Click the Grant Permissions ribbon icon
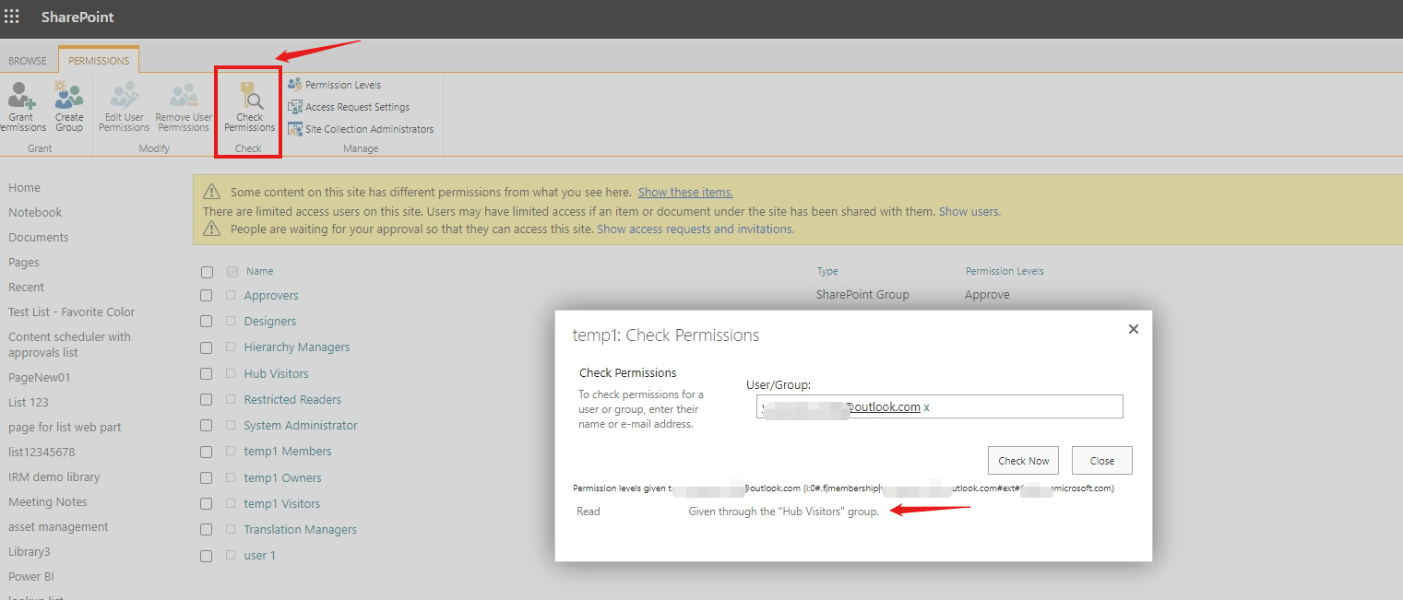This screenshot has height=600, width=1403. (20, 96)
